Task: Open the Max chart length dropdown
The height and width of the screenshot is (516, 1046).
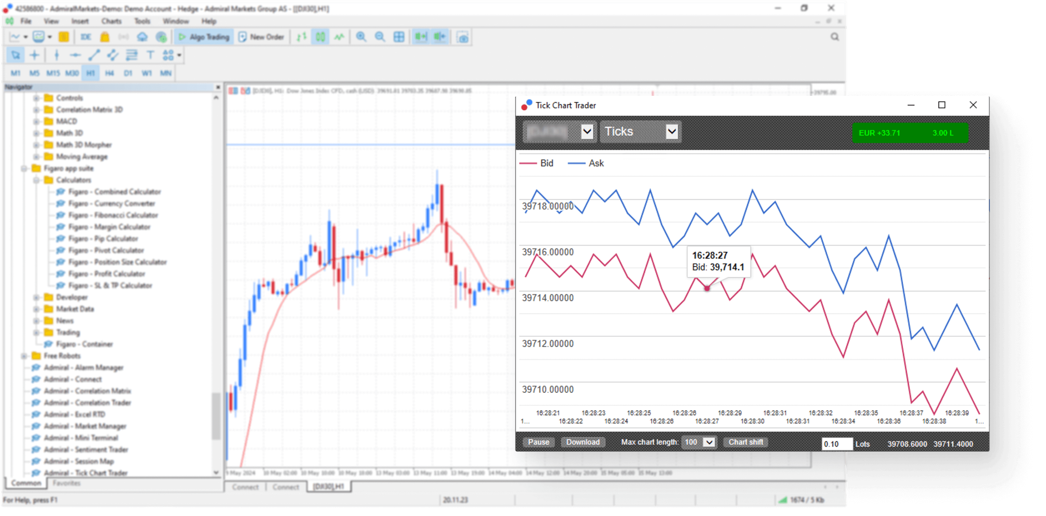Action: point(708,442)
